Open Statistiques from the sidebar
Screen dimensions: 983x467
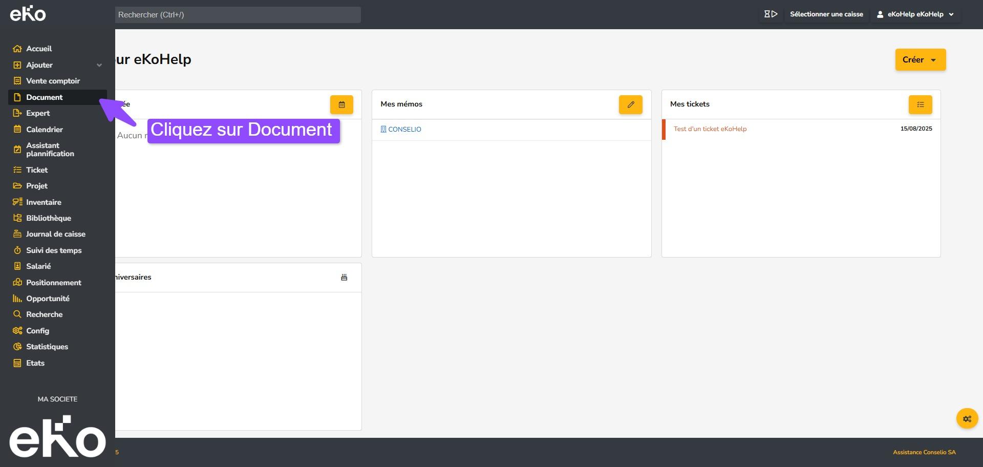[47, 347]
